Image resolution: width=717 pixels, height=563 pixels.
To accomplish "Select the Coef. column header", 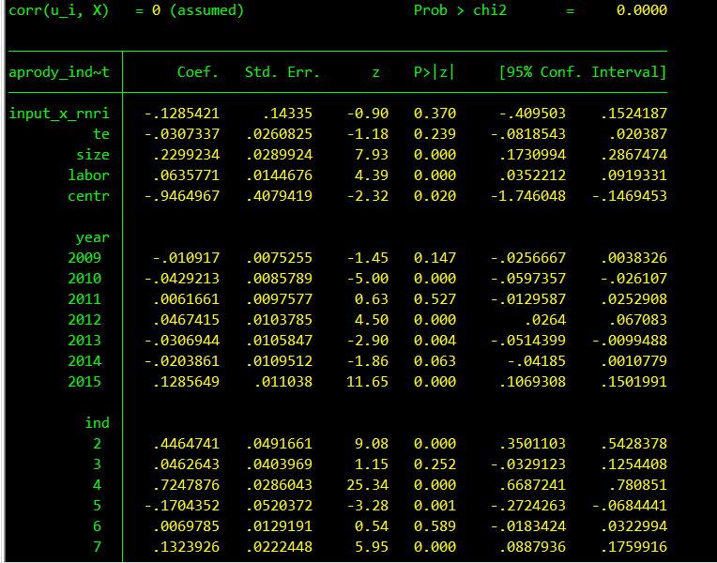I will pos(198,72).
